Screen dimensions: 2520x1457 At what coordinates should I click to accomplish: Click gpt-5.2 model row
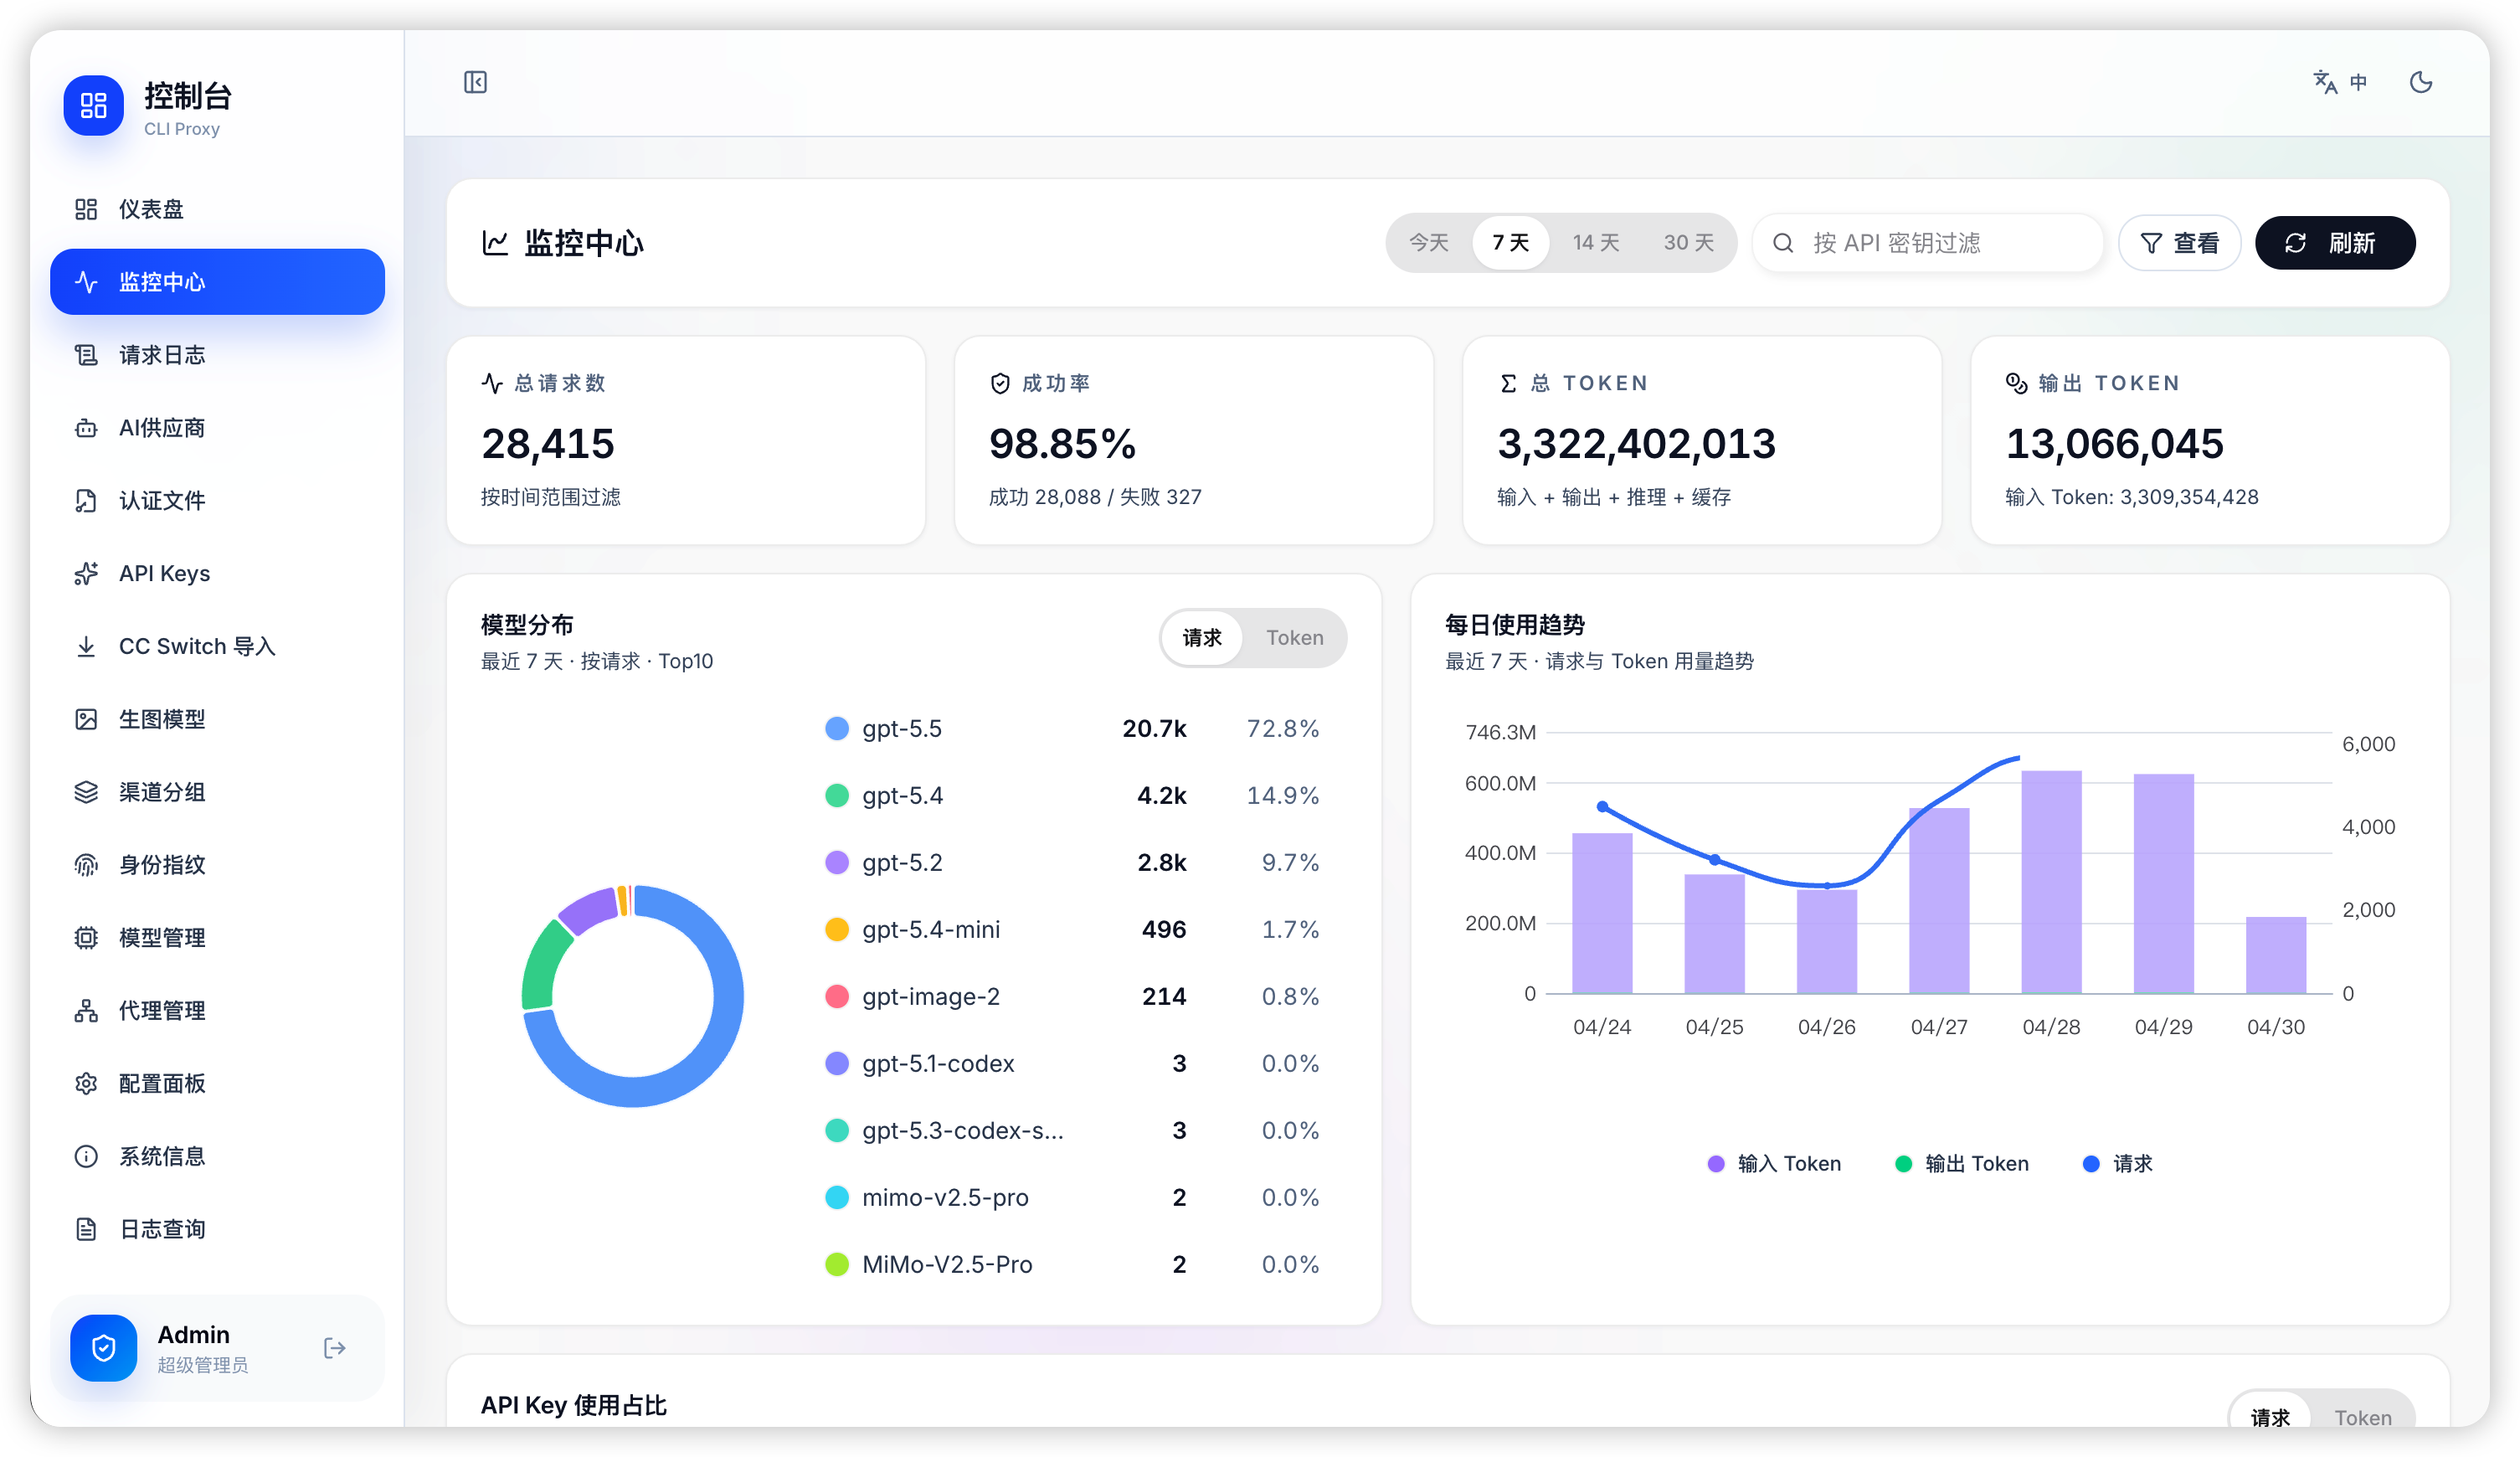pyautogui.click(x=1072, y=863)
